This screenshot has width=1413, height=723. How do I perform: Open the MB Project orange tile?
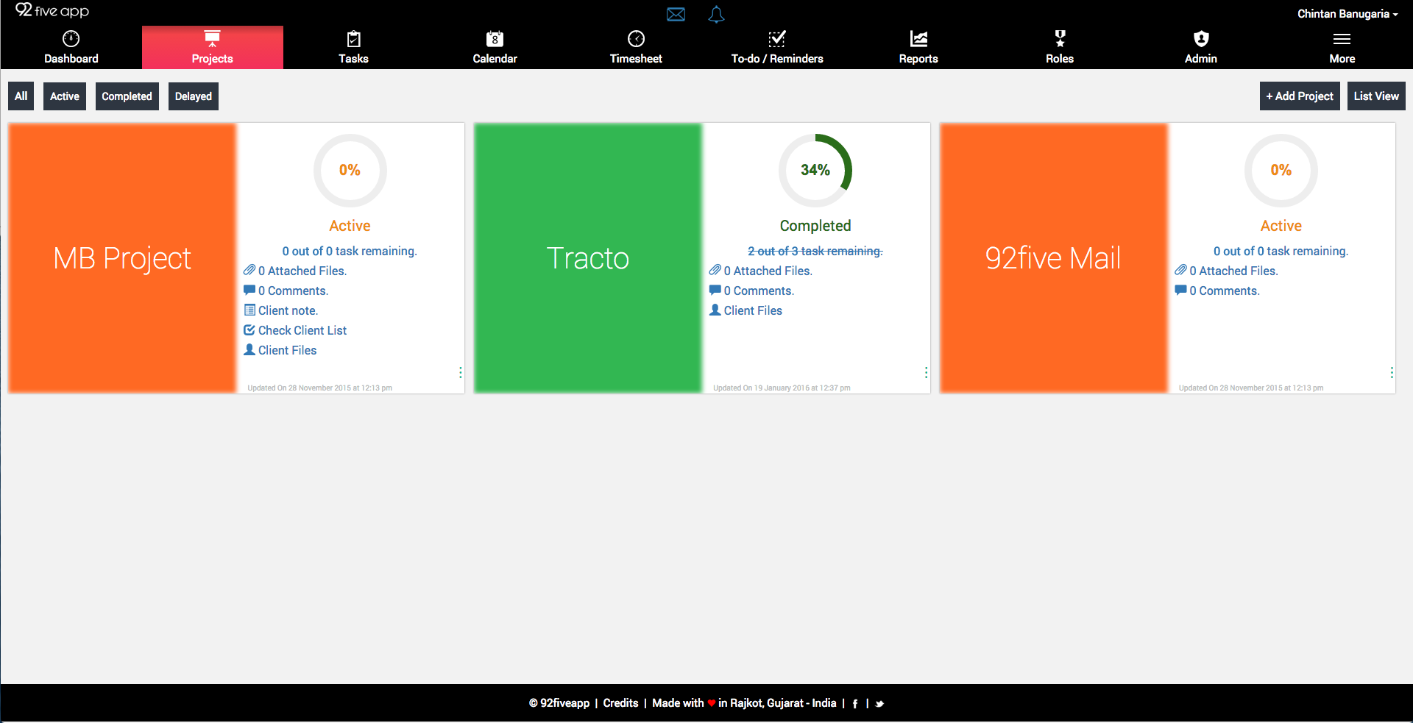pyautogui.click(x=122, y=258)
